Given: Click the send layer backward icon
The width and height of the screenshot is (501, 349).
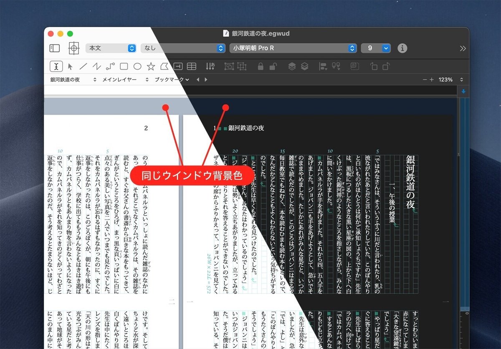Looking at the screenshot, I should point(305,66).
